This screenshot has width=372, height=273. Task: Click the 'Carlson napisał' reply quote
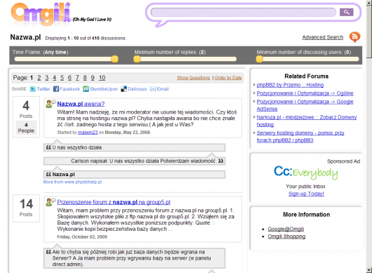click(x=134, y=161)
